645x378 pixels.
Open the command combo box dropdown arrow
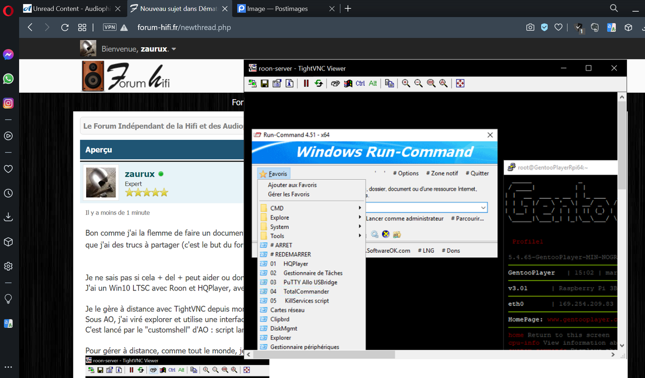(483, 207)
